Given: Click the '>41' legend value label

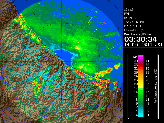Looking at the screenshot, I should click(x=135, y=57).
